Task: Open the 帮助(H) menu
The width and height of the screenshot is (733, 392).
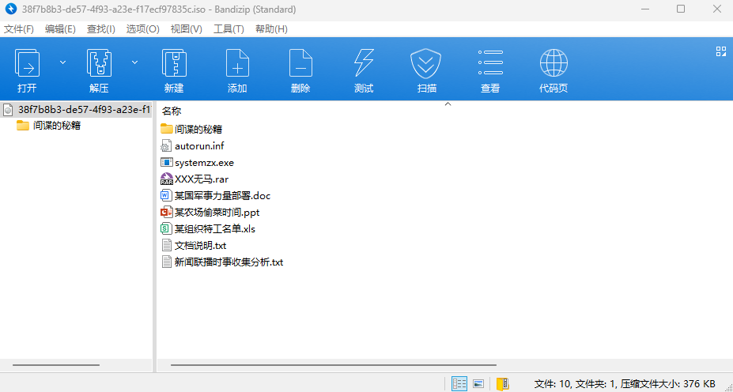Action: [271, 29]
